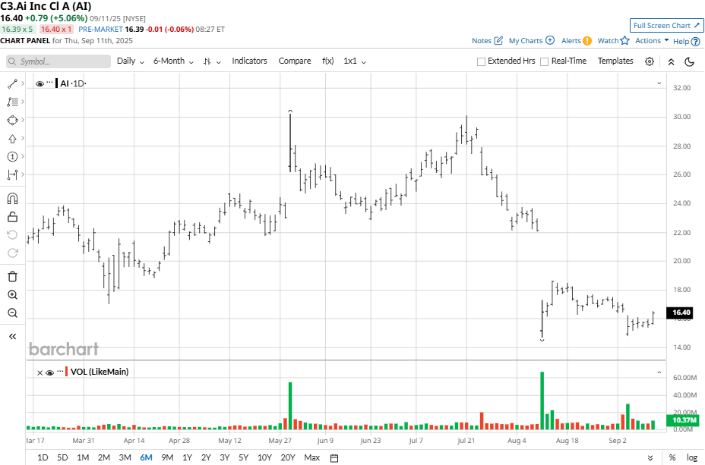
Task: Remove the VOL indicator pane
Action: pos(40,372)
